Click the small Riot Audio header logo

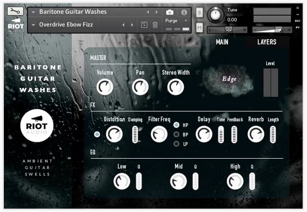pos(16,25)
